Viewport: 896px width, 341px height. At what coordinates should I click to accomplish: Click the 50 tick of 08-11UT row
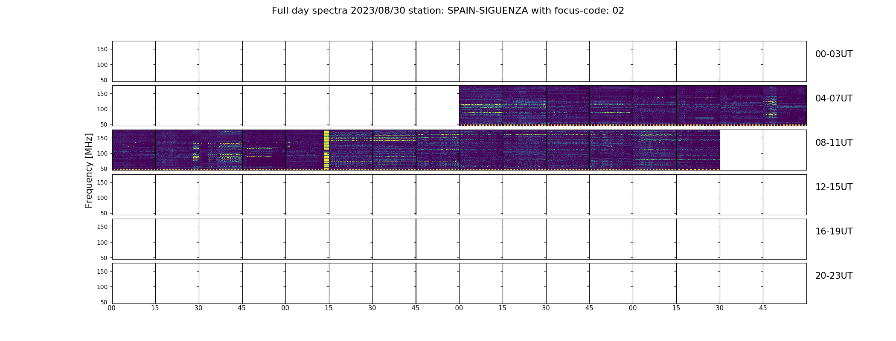[104, 169]
